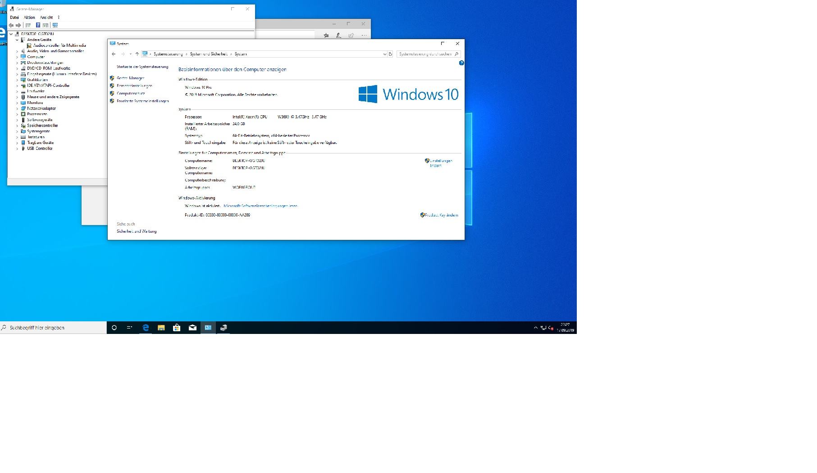
Task: Click Systemsteuerung in the breadcrumb path
Action: pos(168,54)
